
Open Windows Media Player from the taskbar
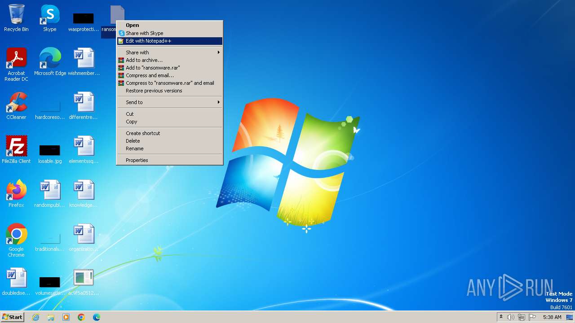click(x=66, y=317)
